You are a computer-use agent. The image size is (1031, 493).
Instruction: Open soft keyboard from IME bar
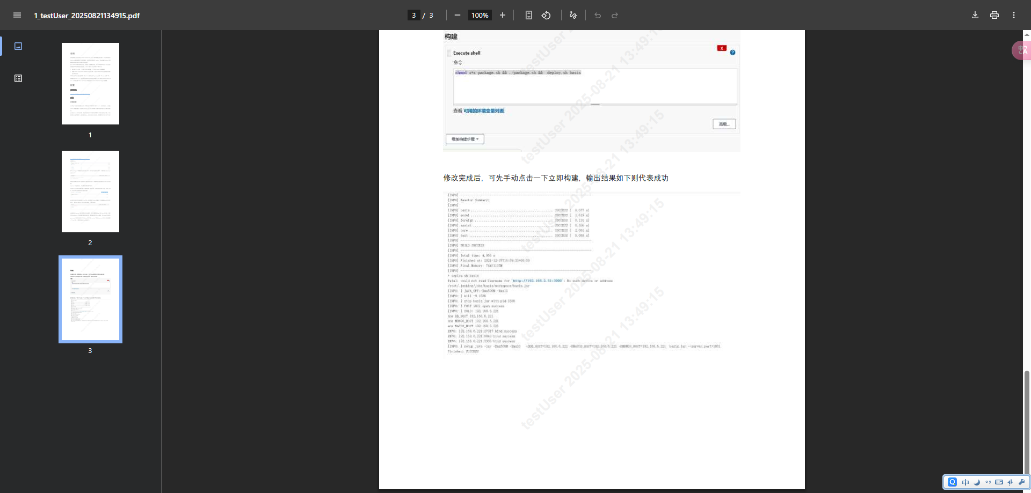999,482
